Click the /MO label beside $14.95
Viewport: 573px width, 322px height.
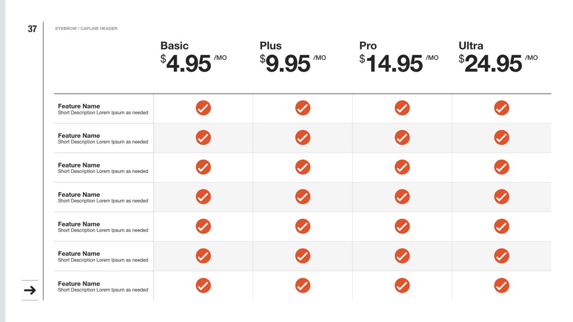(x=432, y=58)
